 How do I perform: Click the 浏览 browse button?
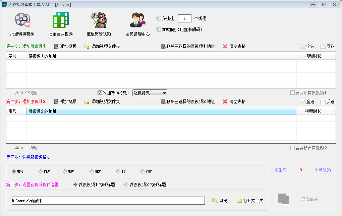[x=215, y=201]
